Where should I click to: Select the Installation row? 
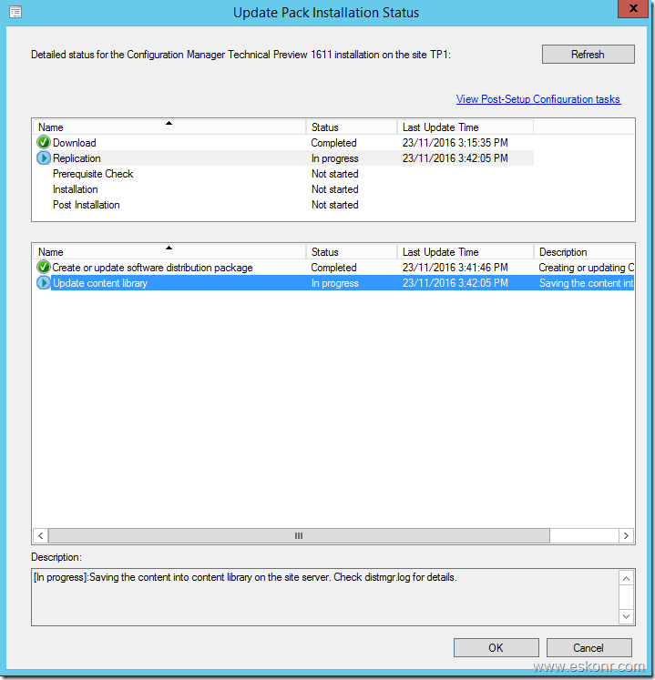(x=284, y=189)
